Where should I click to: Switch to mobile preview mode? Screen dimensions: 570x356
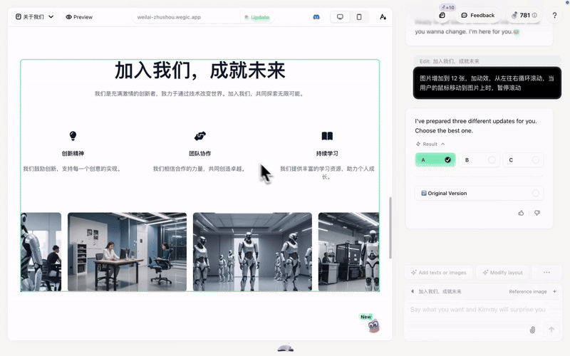(359, 16)
